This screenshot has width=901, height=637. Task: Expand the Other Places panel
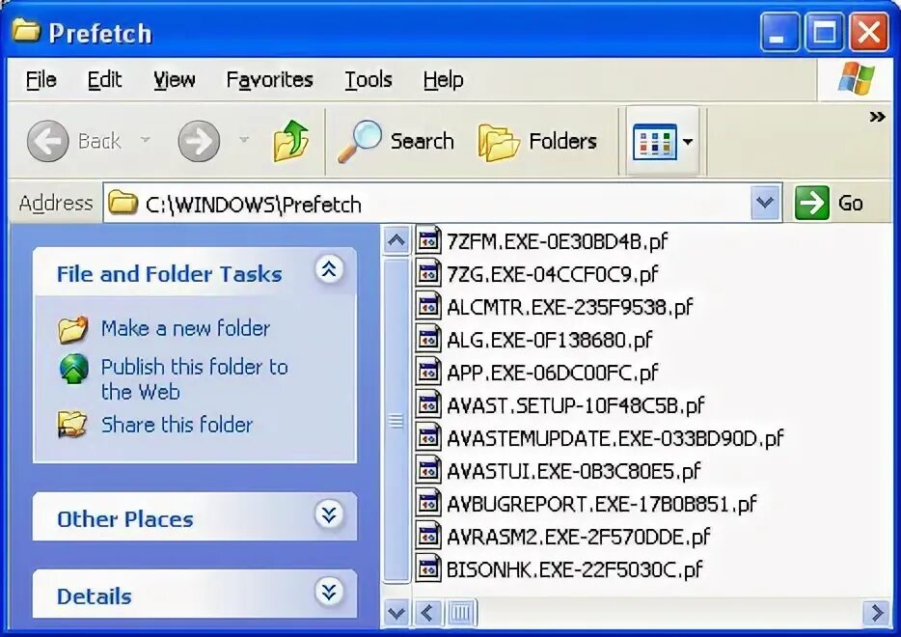[x=329, y=514]
